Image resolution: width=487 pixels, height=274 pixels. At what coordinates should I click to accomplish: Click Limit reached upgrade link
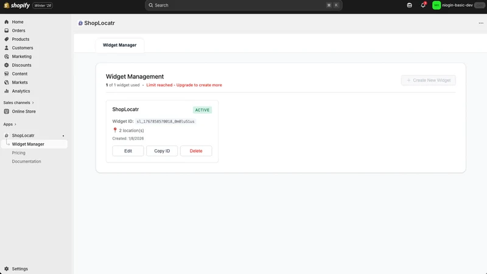click(184, 85)
